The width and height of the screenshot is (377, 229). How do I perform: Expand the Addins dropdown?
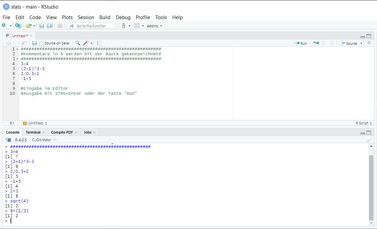pos(154,26)
